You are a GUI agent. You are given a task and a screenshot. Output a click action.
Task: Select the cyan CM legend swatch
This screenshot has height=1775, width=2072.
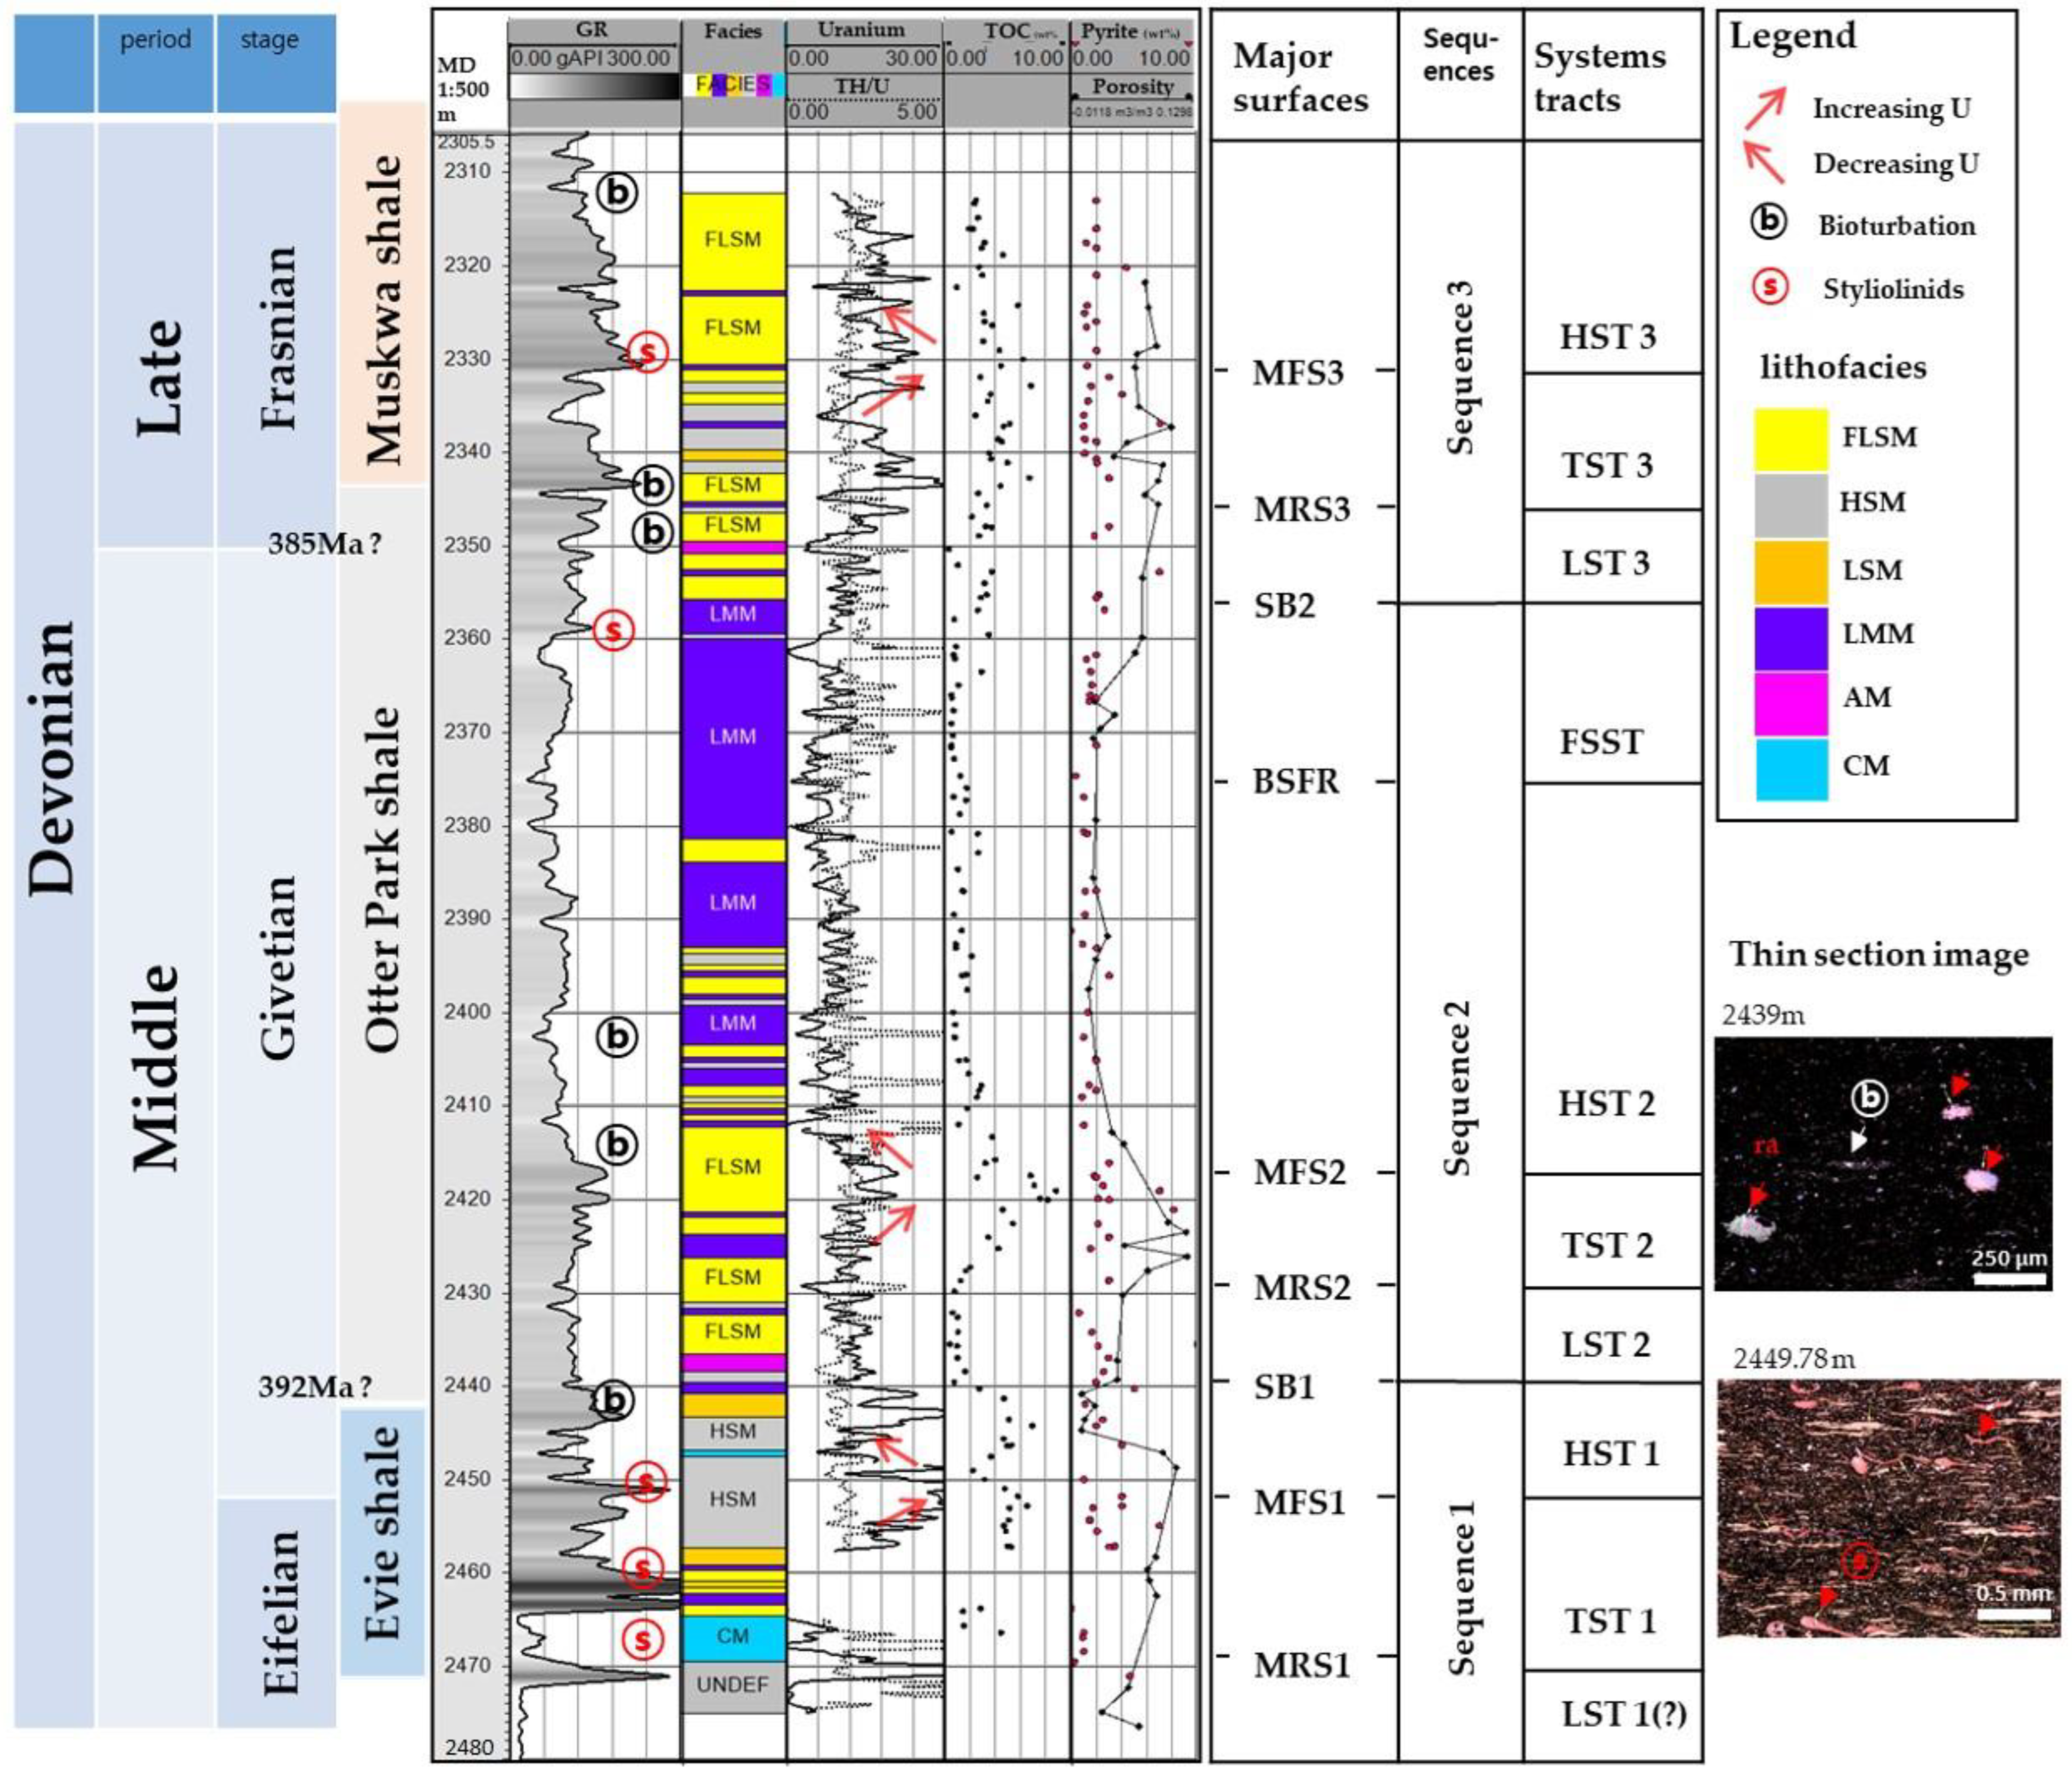click(x=1791, y=769)
